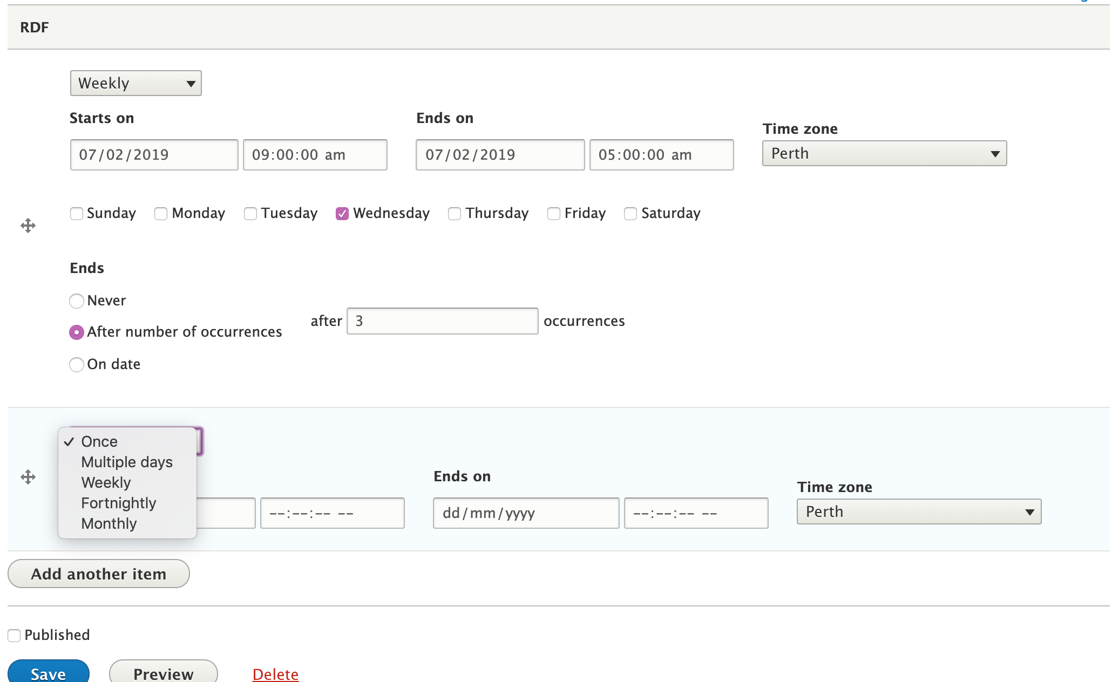
Task: Enable the 'Never' ends radio button
Action: (x=76, y=300)
